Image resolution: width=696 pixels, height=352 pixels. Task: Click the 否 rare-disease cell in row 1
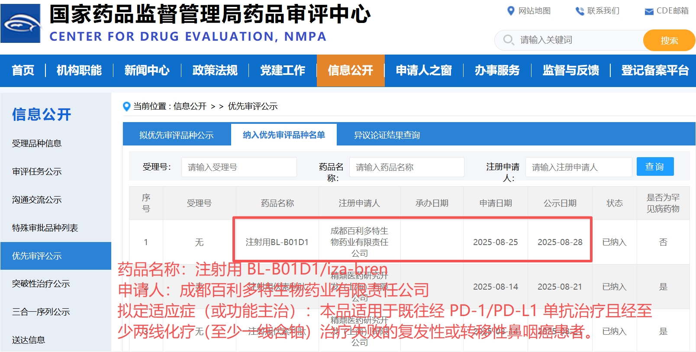pos(663,242)
